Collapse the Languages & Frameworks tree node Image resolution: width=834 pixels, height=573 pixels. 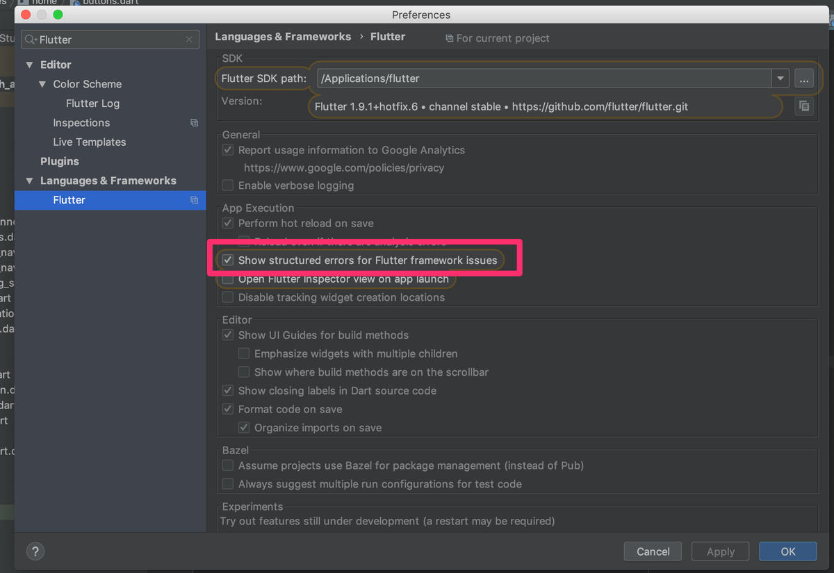point(29,181)
